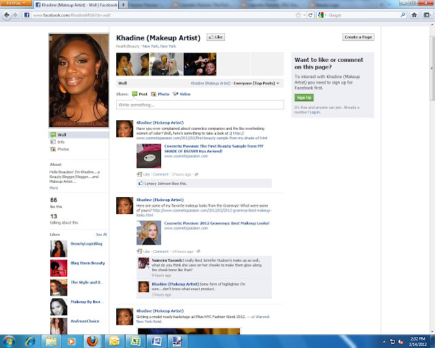Open Internet Explorer from taskbar
Viewport: 435px width, 348px height.
click(x=30, y=341)
